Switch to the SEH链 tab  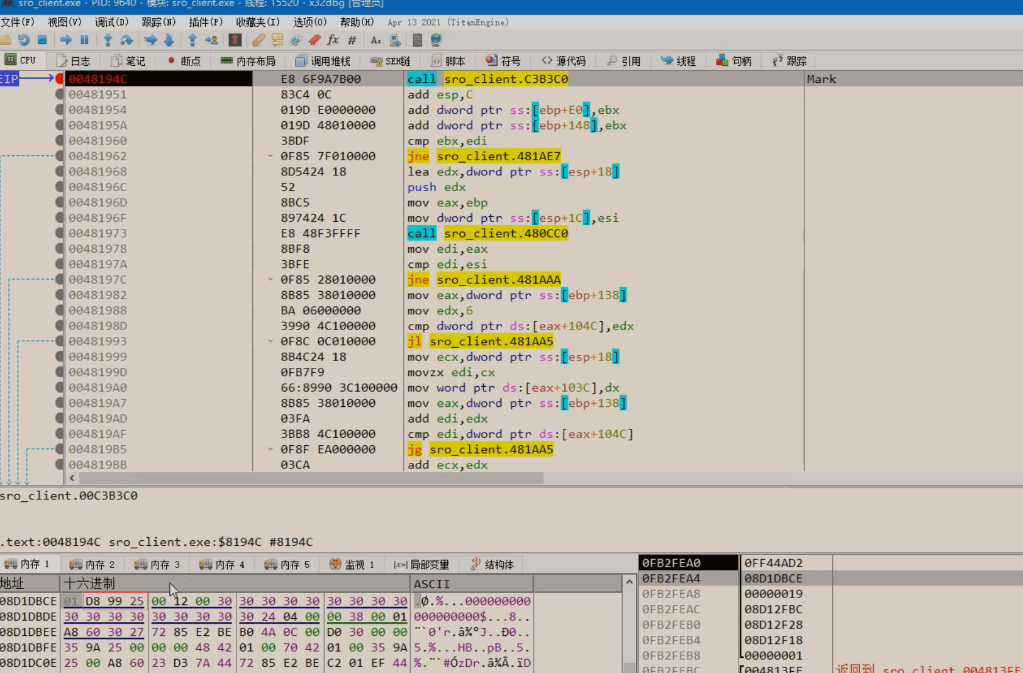(391, 61)
